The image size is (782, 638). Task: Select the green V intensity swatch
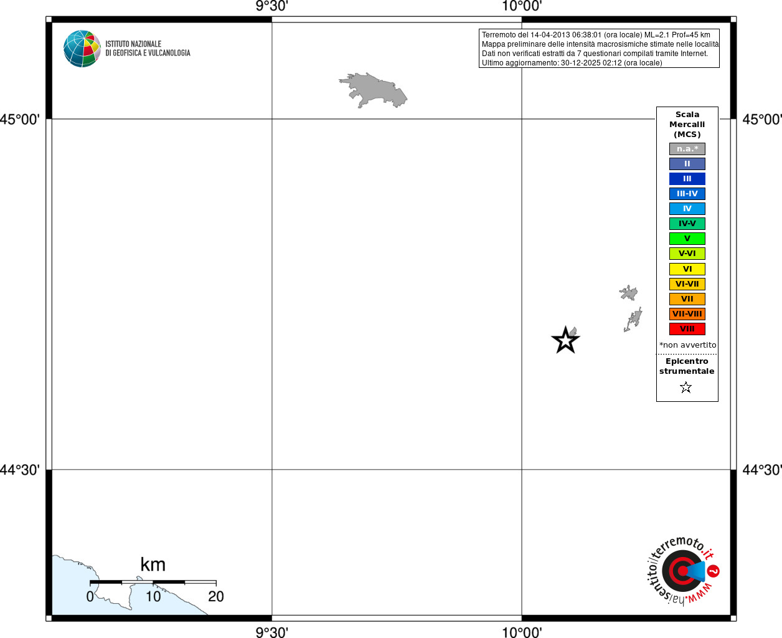(687, 239)
